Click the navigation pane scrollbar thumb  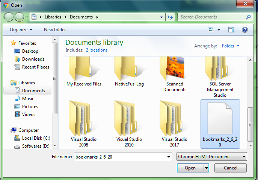(x=55, y=78)
